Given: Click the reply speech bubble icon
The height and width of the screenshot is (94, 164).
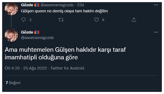Looking at the screenshot, I should [x=24, y=20].
